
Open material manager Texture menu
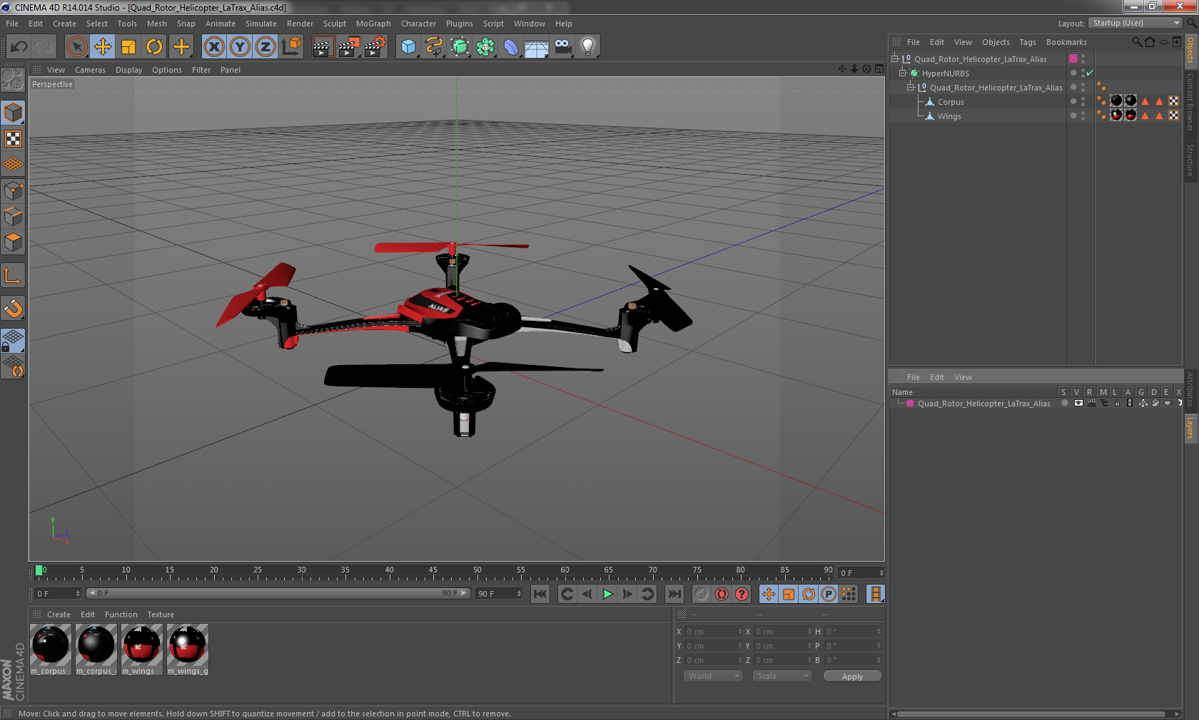[161, 614]
